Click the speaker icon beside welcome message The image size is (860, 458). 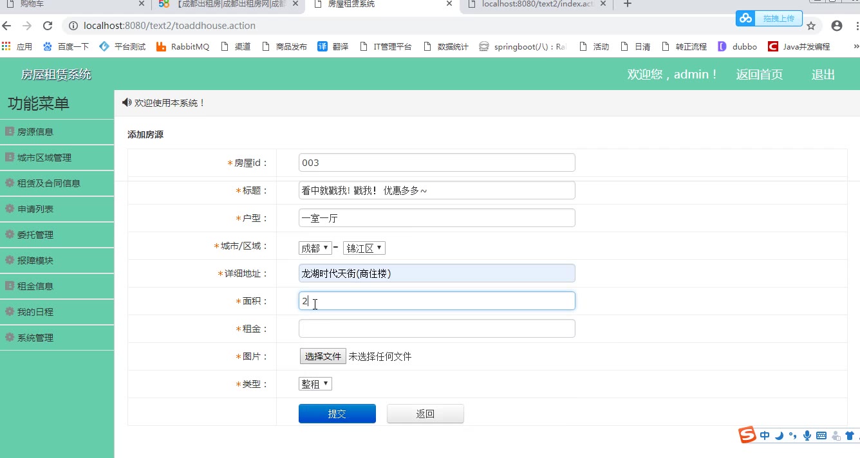pos(127,102)
